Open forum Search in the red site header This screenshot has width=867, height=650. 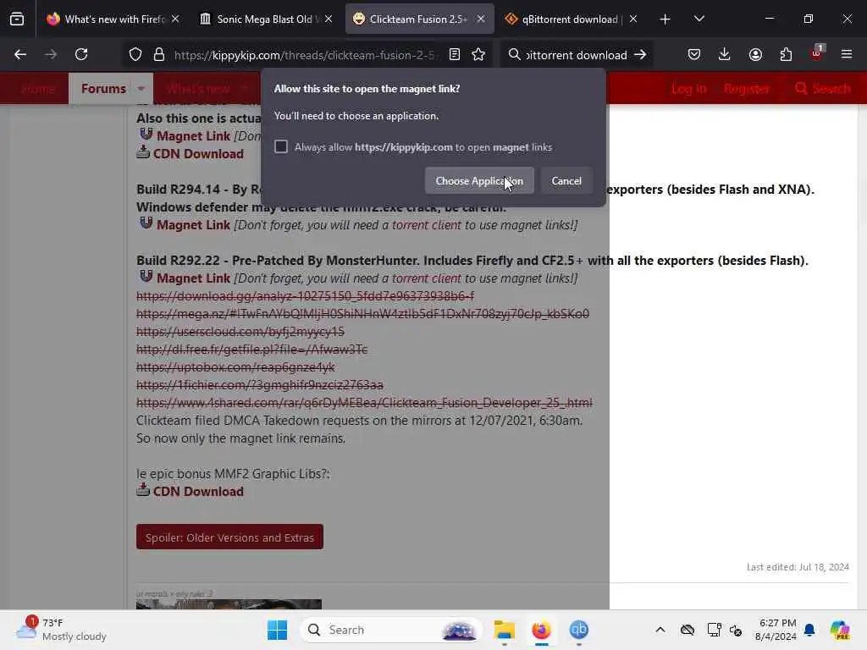pyautogui.click(x=822, y=88)
